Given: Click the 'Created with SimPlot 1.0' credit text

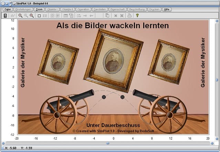Looking at the screenshot, I should (x=113, y=131).
